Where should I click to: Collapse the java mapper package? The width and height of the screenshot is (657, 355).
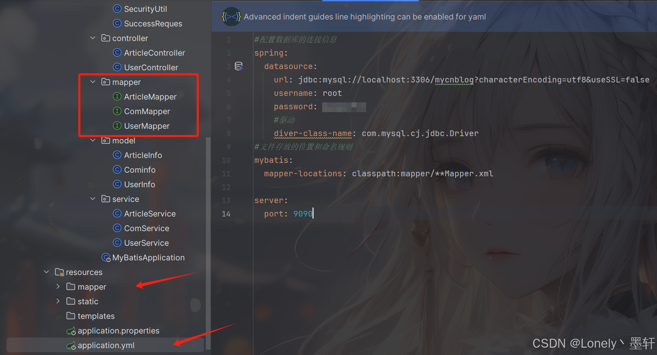93,82
